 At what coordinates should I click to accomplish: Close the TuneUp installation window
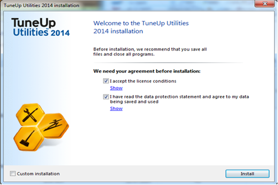(265, 3)
